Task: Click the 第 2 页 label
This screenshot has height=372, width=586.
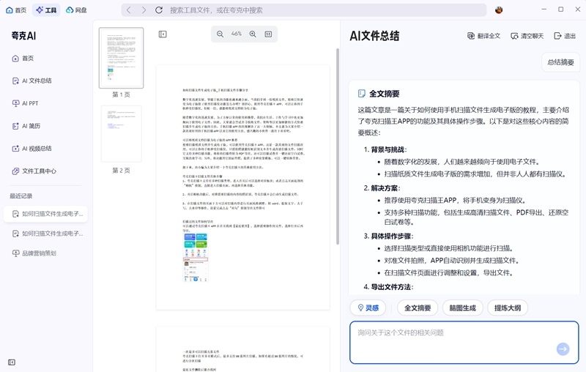Action: pyautogui.click(x=121, y=171)
